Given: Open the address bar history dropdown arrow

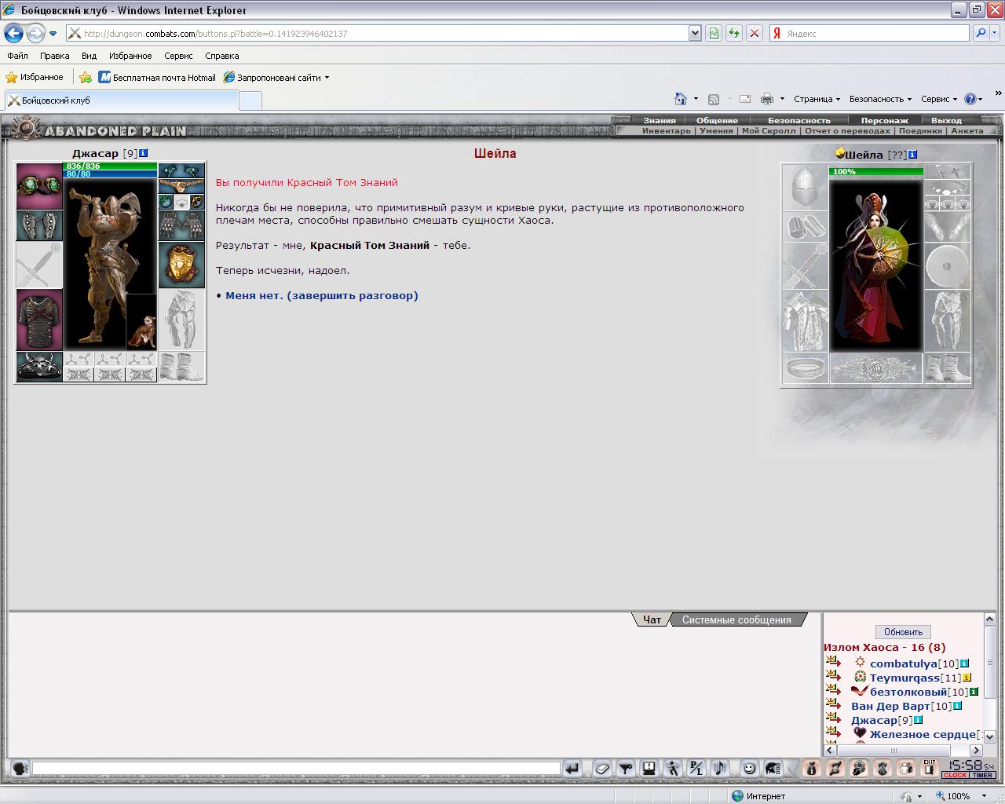Looking at the screenshot, I should pyautogui.click(x=694, y=33).
